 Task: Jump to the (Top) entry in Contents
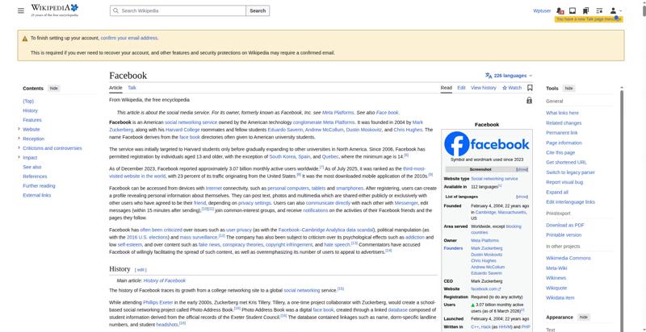coord(28,101)
